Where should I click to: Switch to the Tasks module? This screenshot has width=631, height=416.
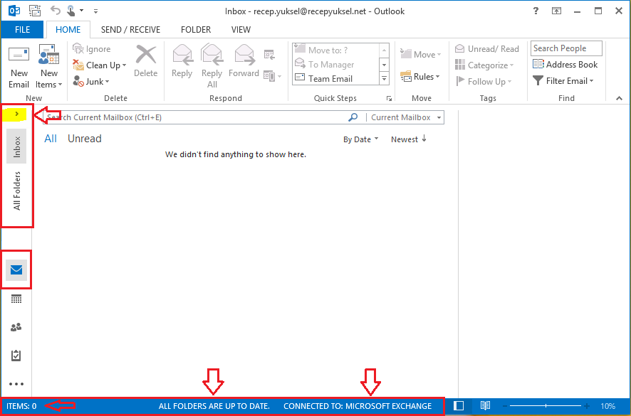(16, 356)
